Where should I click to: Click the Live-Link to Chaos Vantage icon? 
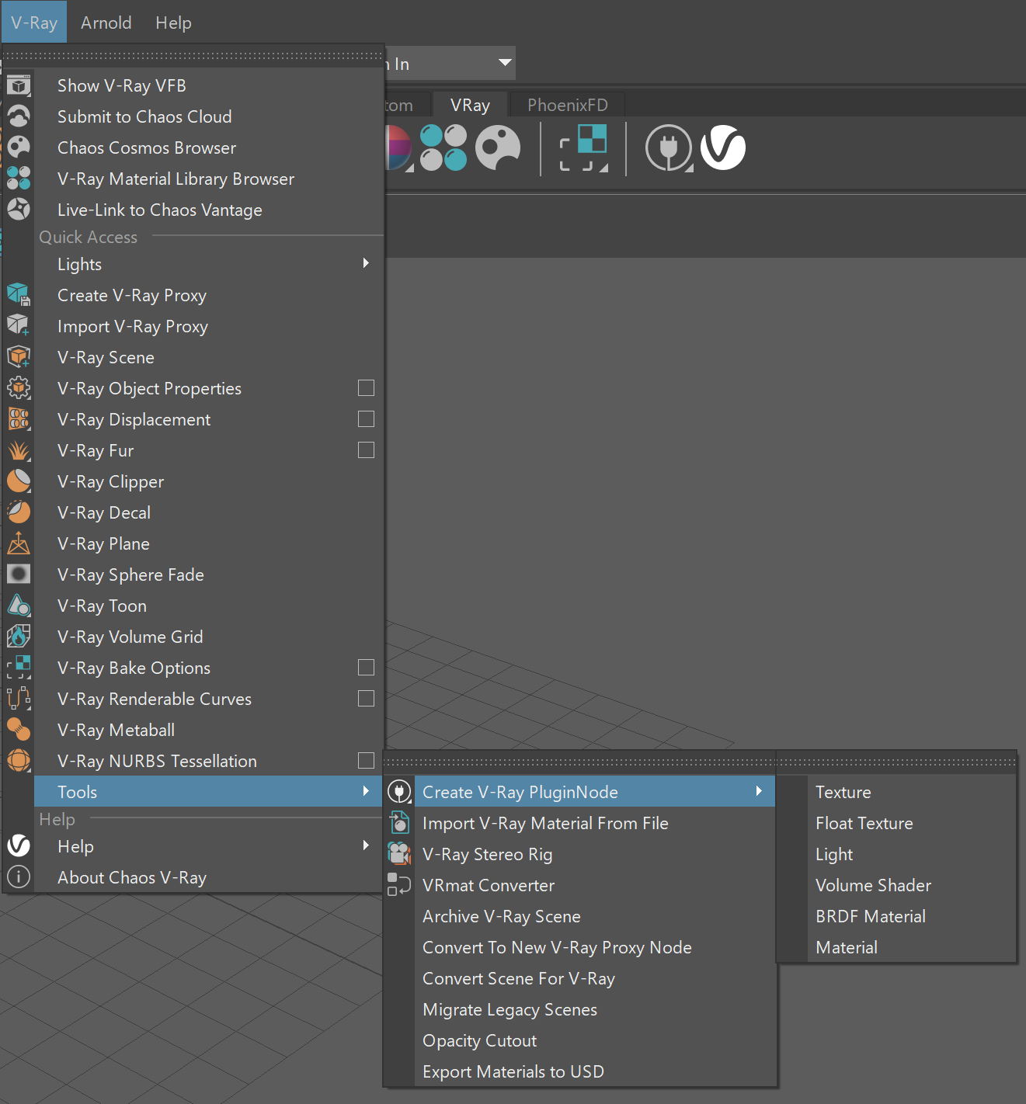click(x=19, y=210)
